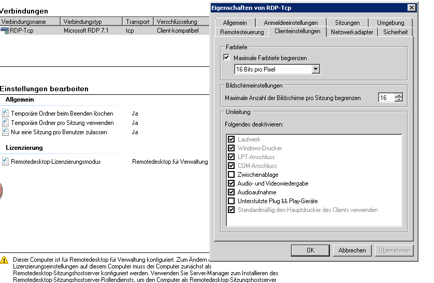
Task: Click the yellow warning icon at bottom
Action: (5, 260)
